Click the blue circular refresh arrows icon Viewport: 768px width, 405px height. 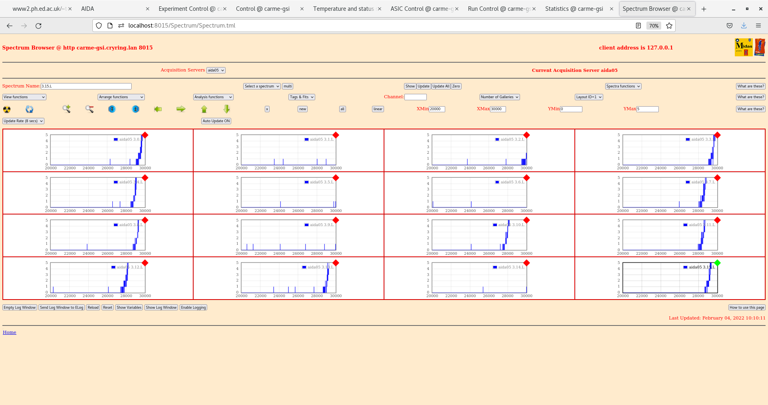(30, 109)
